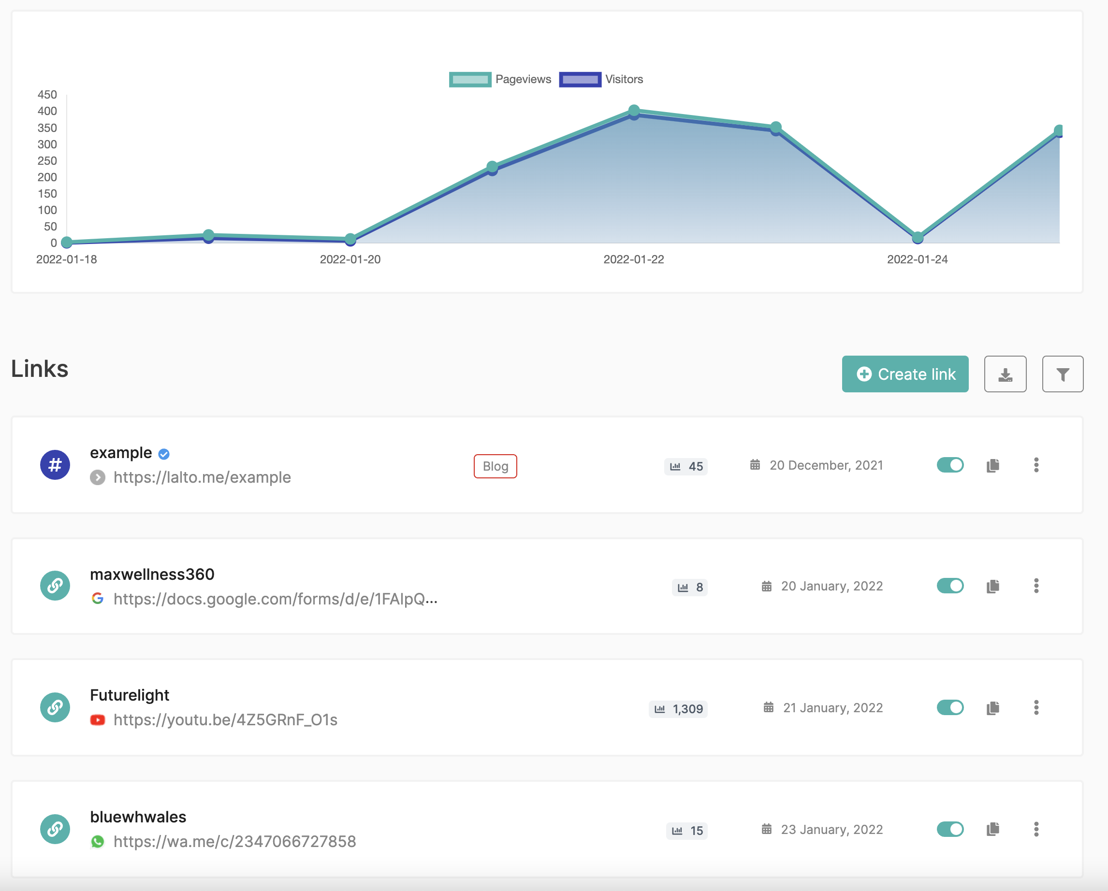Click the chain-link icon beside maxwellness360
Viewport: 1108px width, 891px height.
(x=55, y=586)
